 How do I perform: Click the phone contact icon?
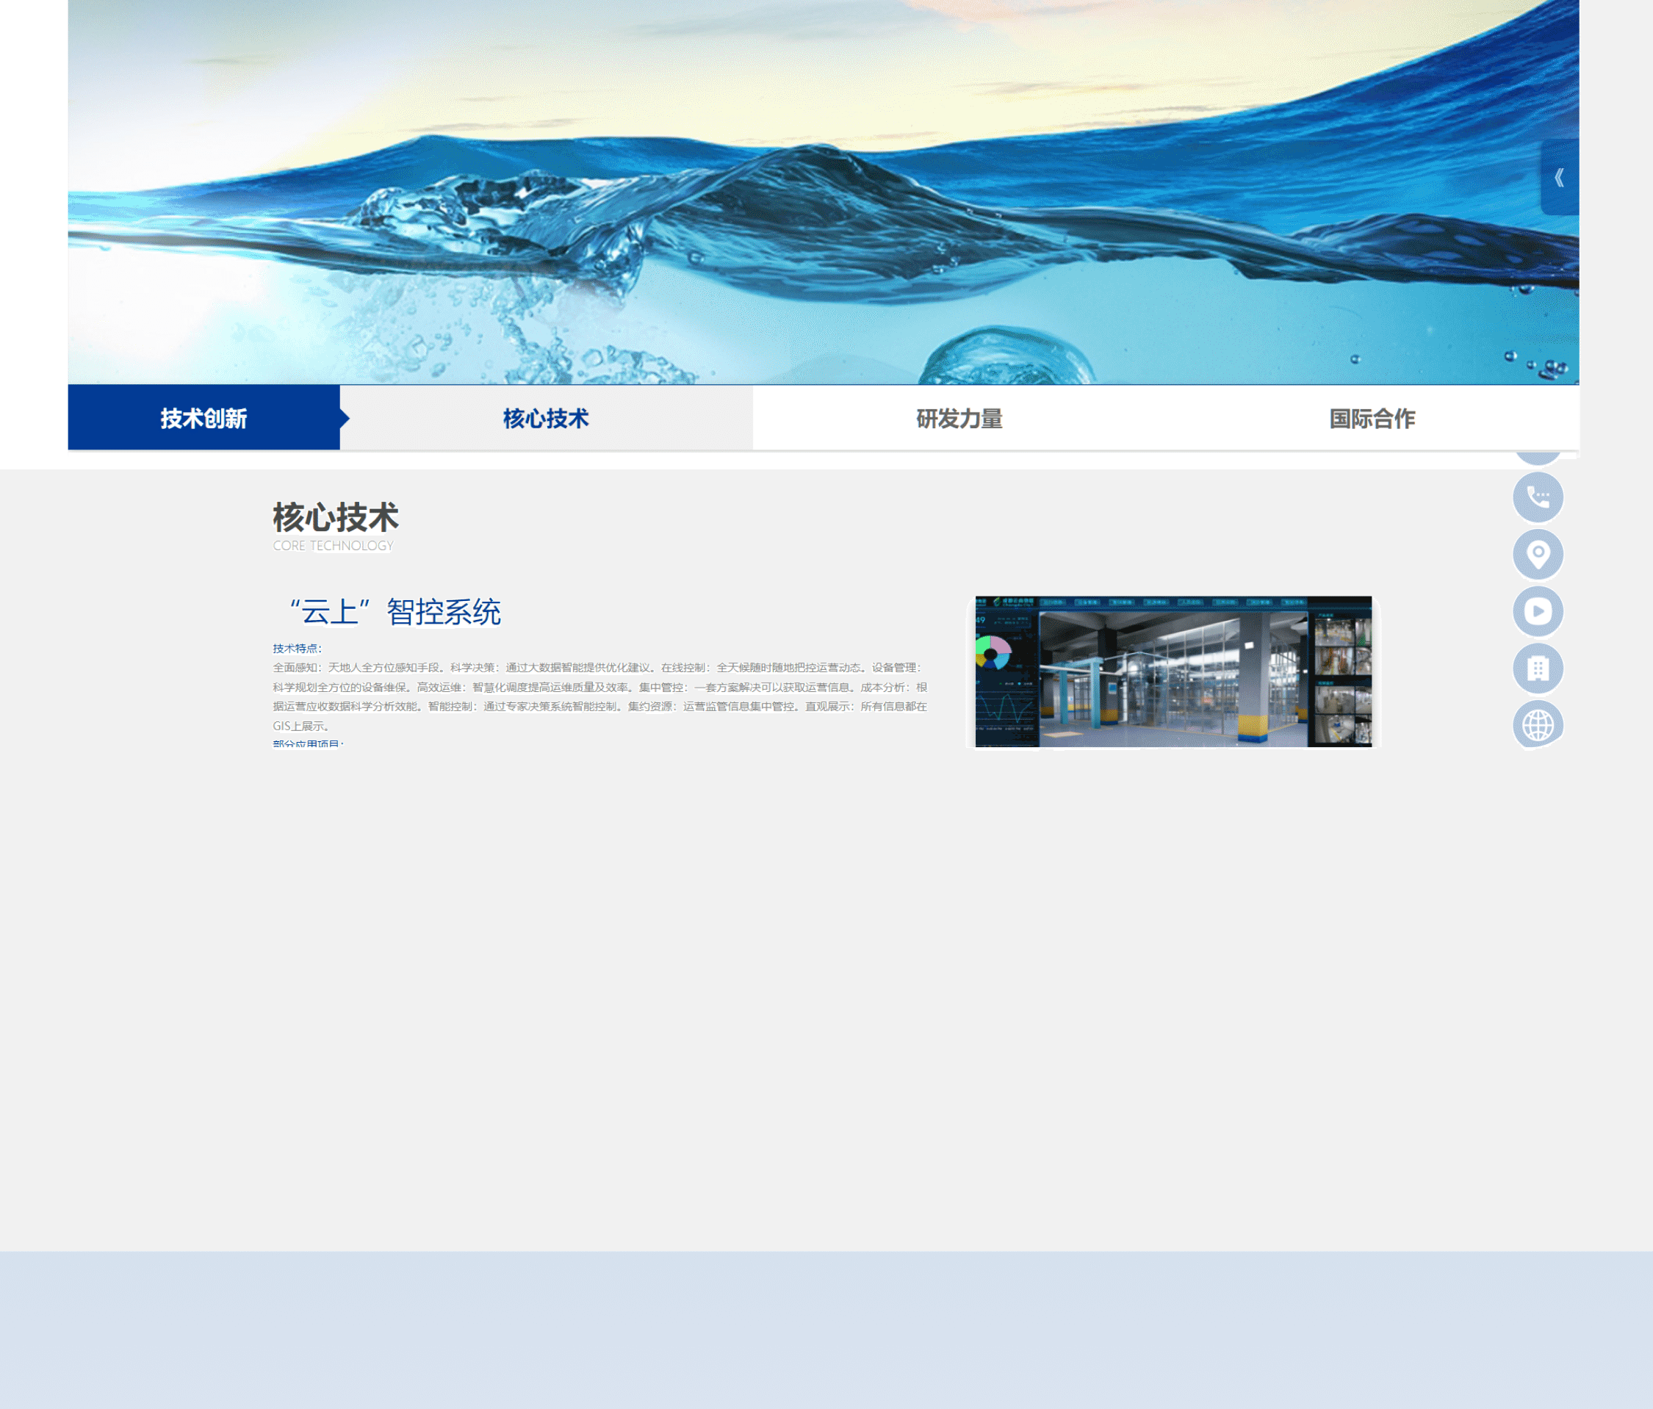[1538, 497]
